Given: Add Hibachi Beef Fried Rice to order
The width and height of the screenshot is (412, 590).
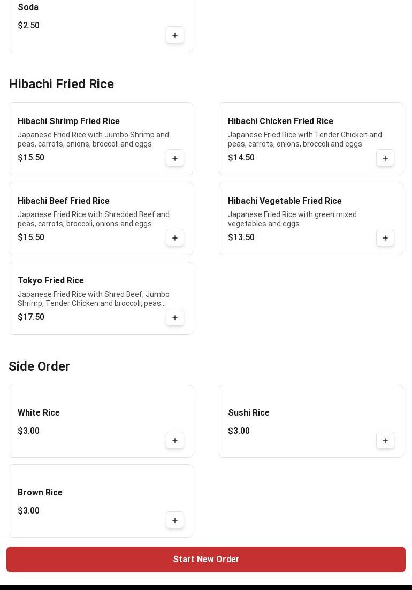Looking at the screenshot, I should (175, 238).
